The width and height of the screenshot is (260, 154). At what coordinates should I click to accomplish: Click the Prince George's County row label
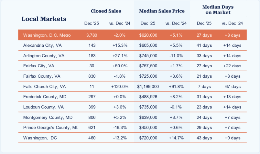click(x=50, y=128)
